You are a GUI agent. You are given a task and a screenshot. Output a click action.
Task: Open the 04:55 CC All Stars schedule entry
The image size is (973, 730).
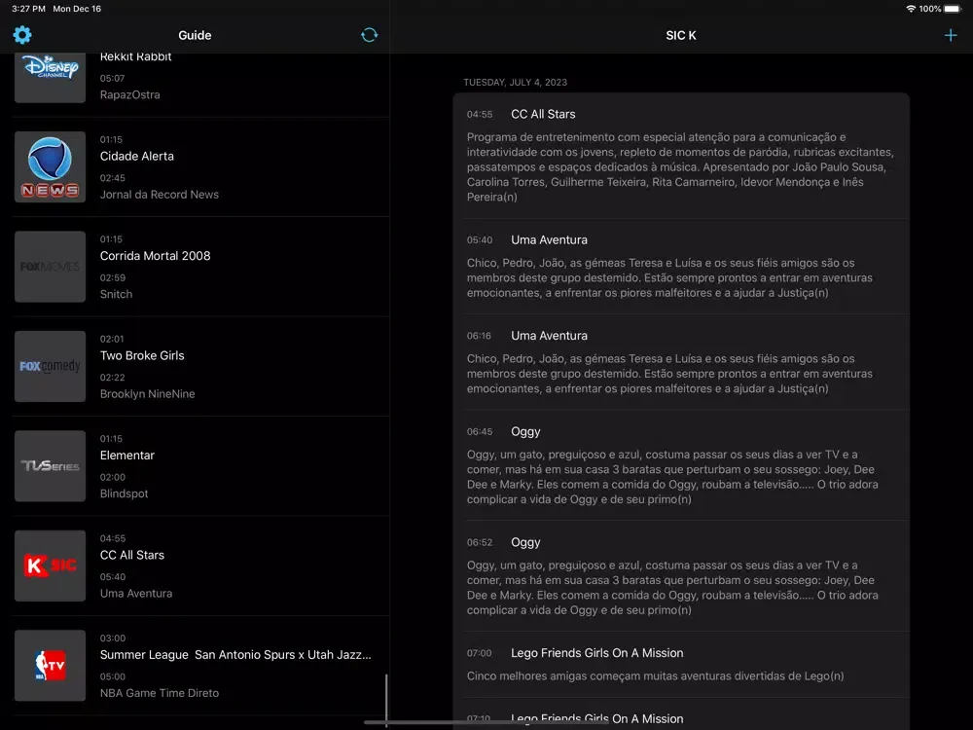click(x=681, y=156)
